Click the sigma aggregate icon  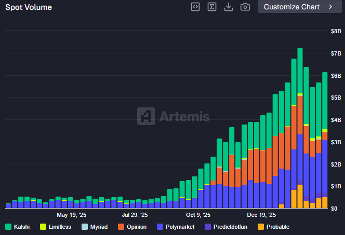tap(212, 7)
